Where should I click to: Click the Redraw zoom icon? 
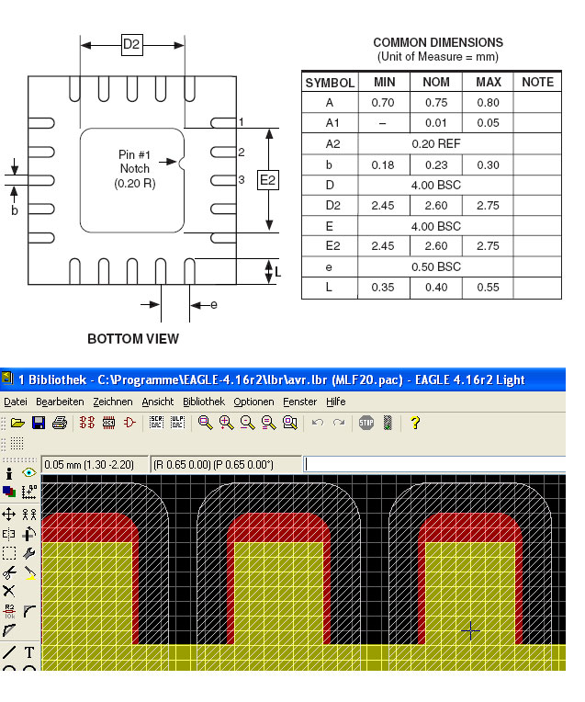(x=268, y=423)
